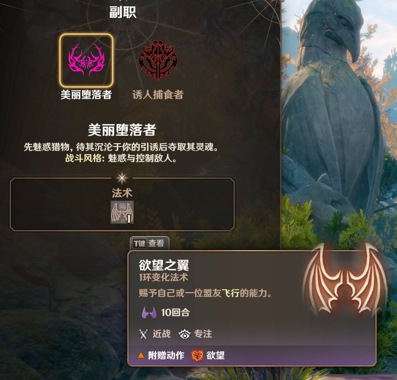Click the crossed swords 近战 icon
Viewport: 397px width, 380px height.
point(143,334)
